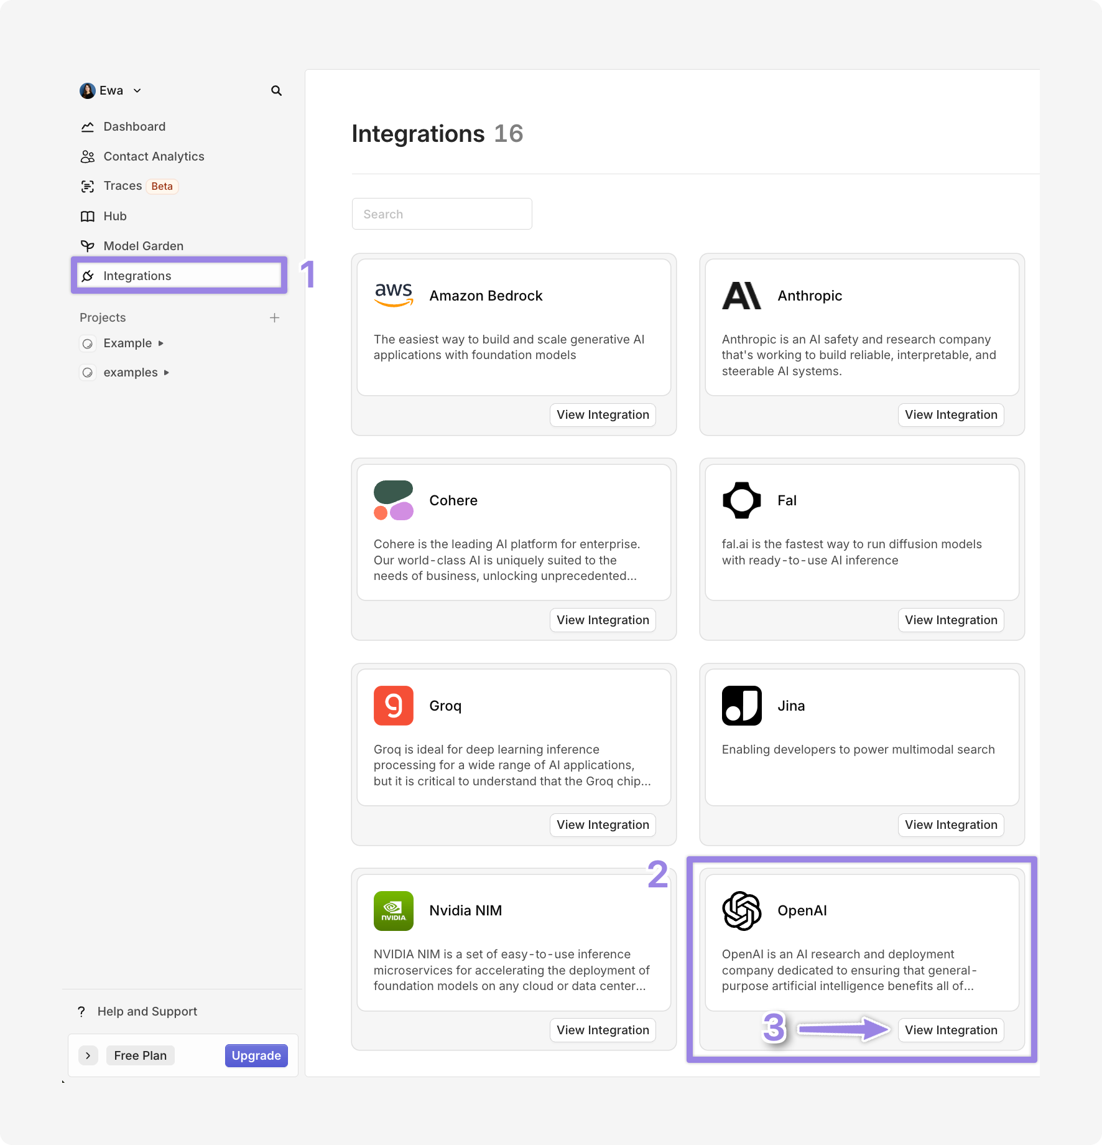Expand the examples project arrow
This screenshot has width=1102, height=1145.
(167, 373)
